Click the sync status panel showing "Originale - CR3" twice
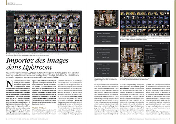 (106, 70)
